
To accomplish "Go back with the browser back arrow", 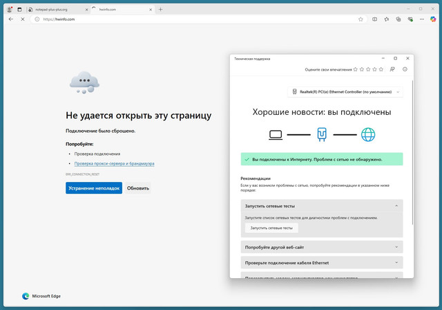I will coord(11,19).
